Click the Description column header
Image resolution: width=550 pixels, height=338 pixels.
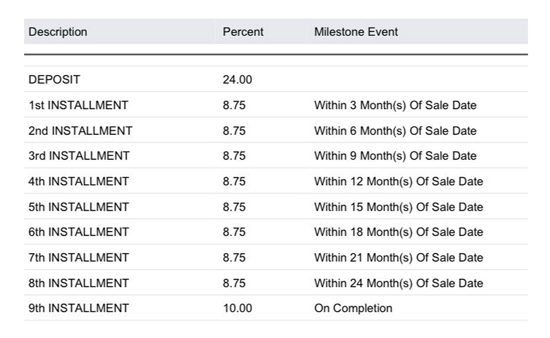[x=58, y=32]
